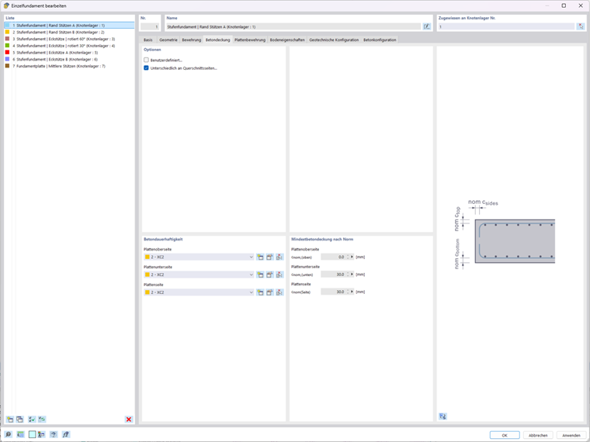Open the units and decimals (0.00) icon
The height and width of the screenshot is (442, 590).
pyautogui.click(x=20, y=434)
